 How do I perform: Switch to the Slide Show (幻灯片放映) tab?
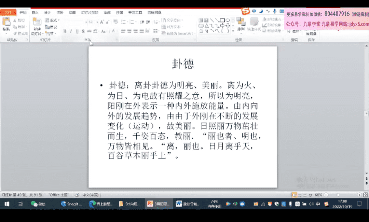tap(90, 12)
